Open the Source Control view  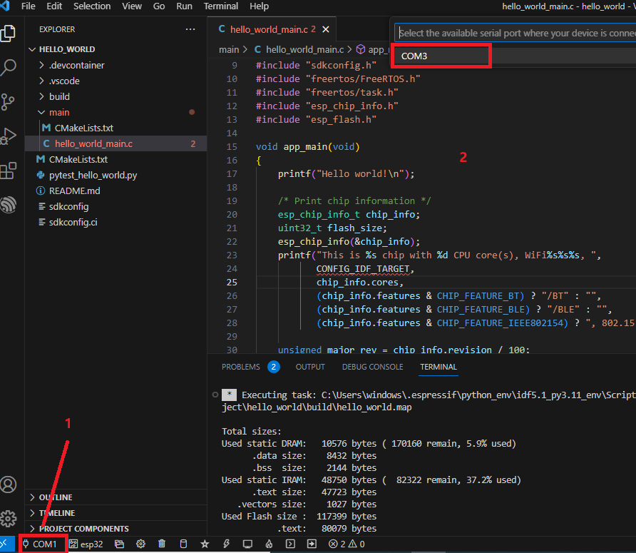[8, 102]
